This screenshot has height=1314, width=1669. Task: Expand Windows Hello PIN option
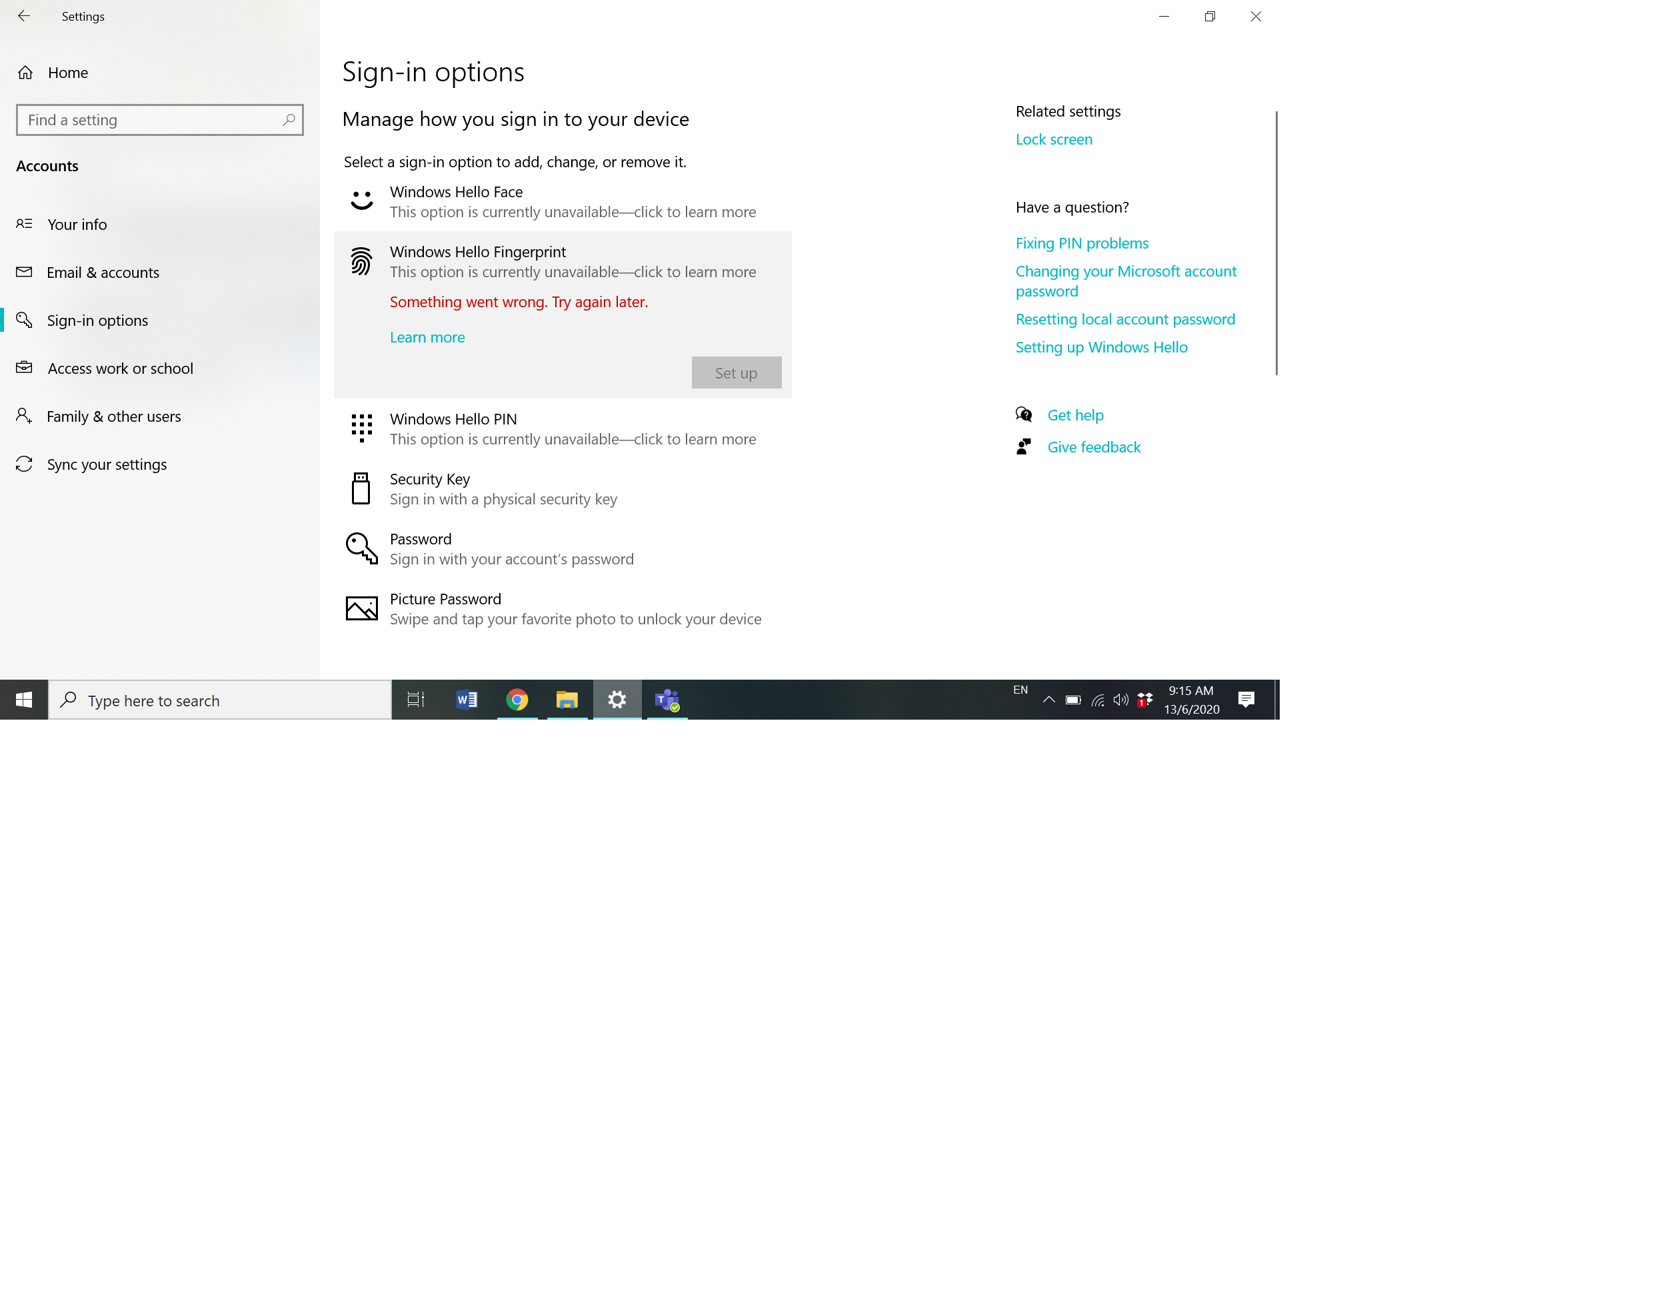(563, 429)
